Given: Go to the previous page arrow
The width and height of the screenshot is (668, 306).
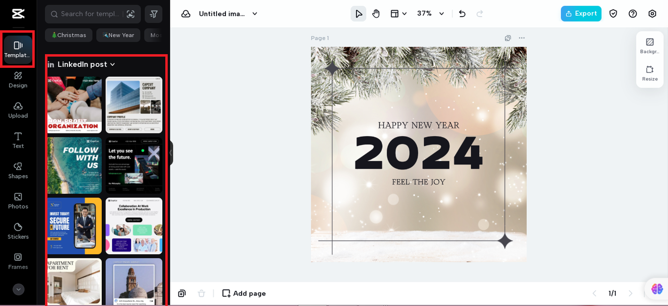Looking at the screenshot, I should pos(594,293).
